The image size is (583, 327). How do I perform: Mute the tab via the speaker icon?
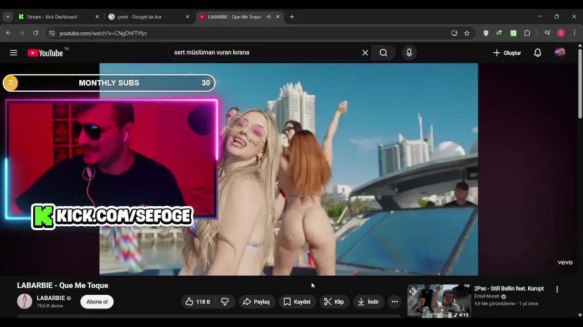[269, 17]
